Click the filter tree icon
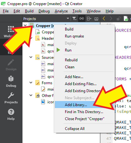This screenshot has height=143, width=131. 74,19
